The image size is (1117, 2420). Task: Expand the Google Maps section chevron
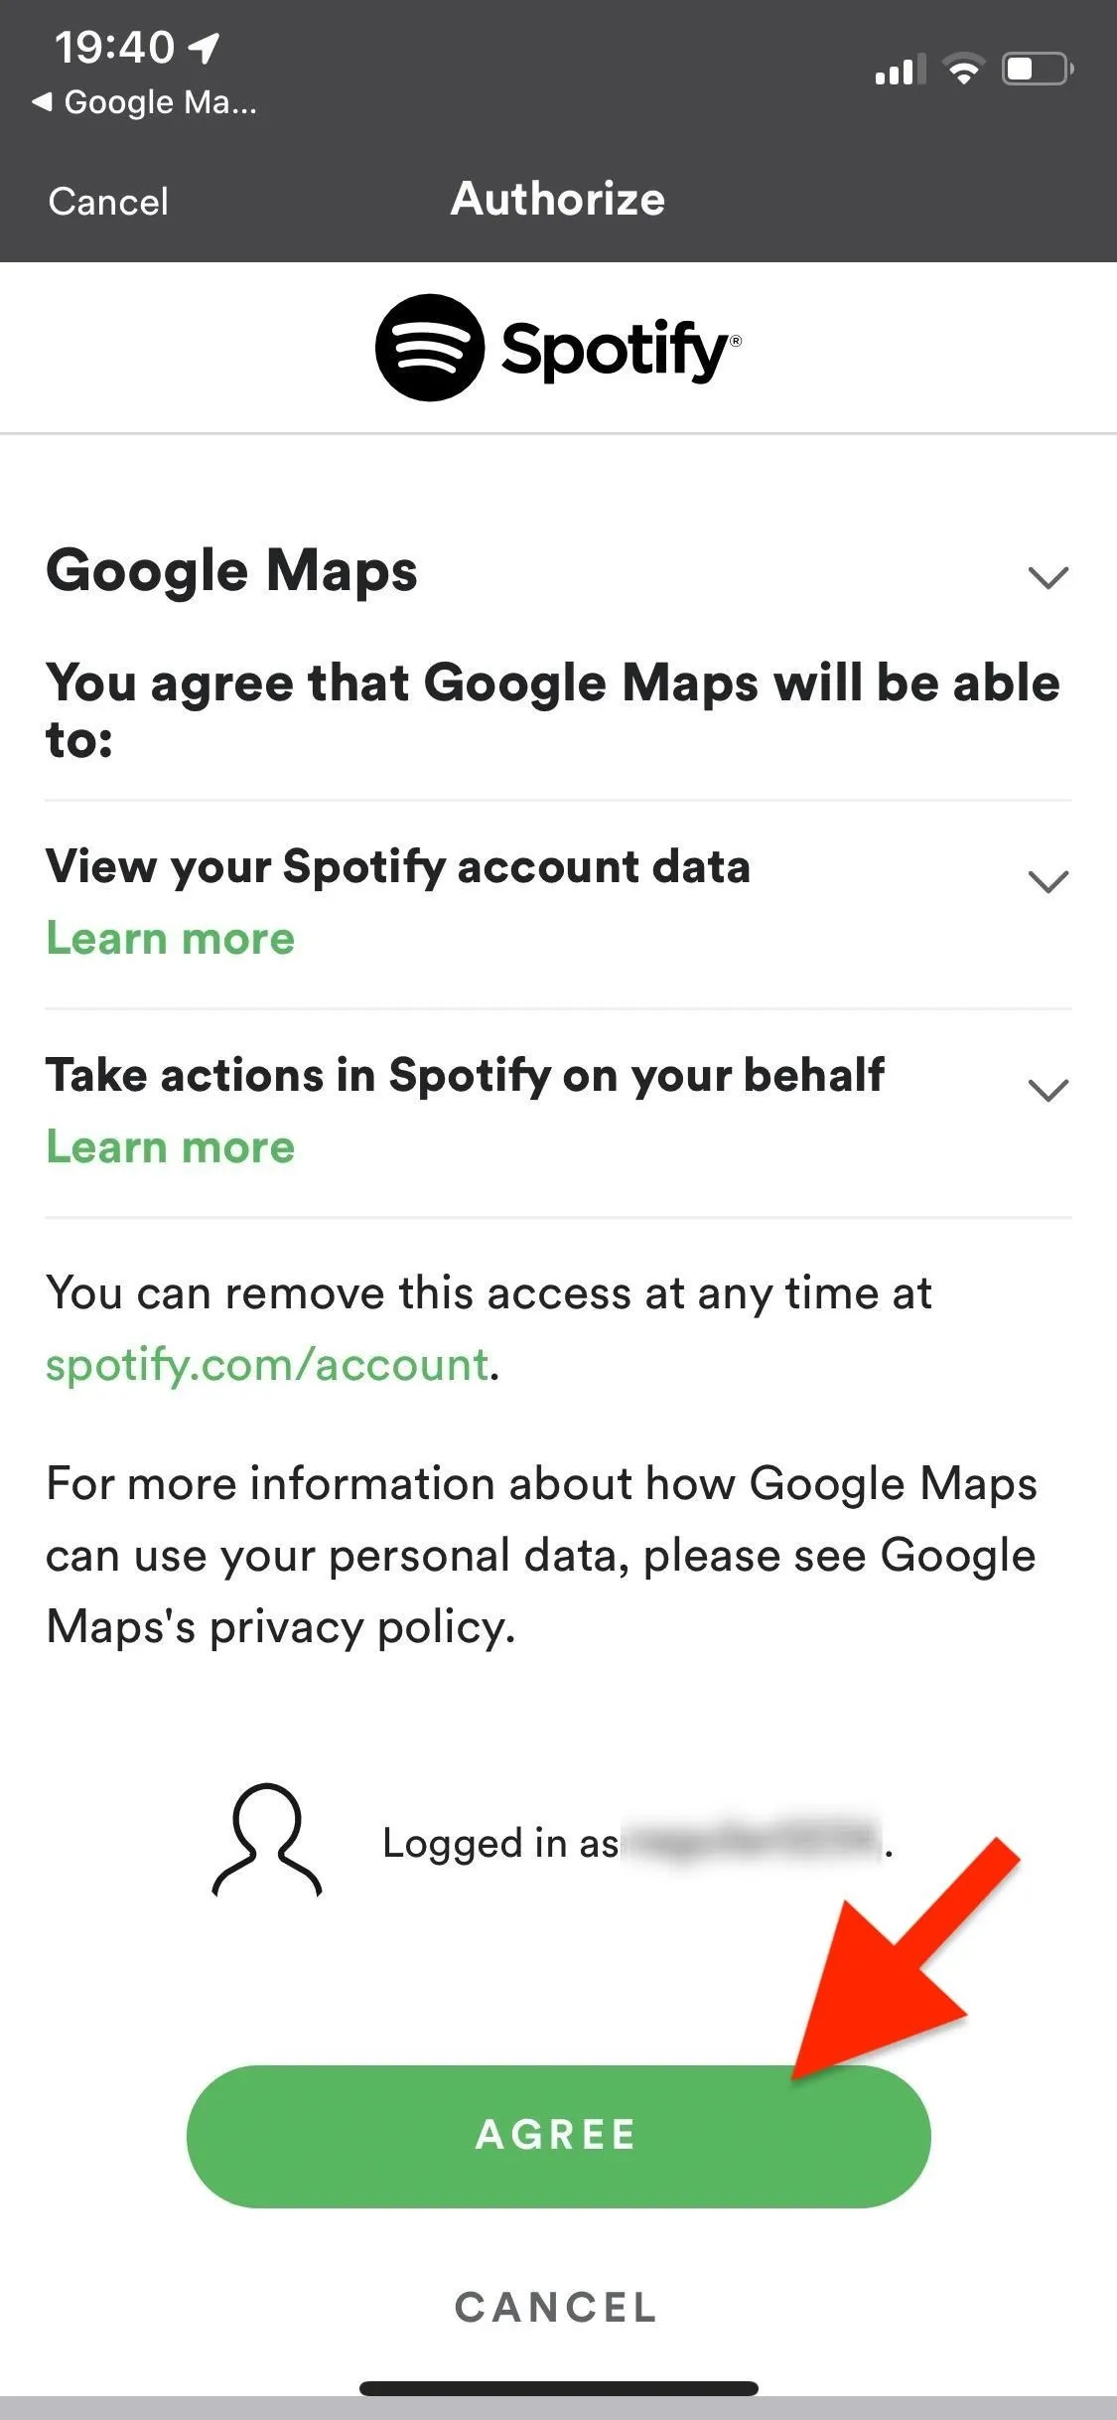coord(1048,577)
